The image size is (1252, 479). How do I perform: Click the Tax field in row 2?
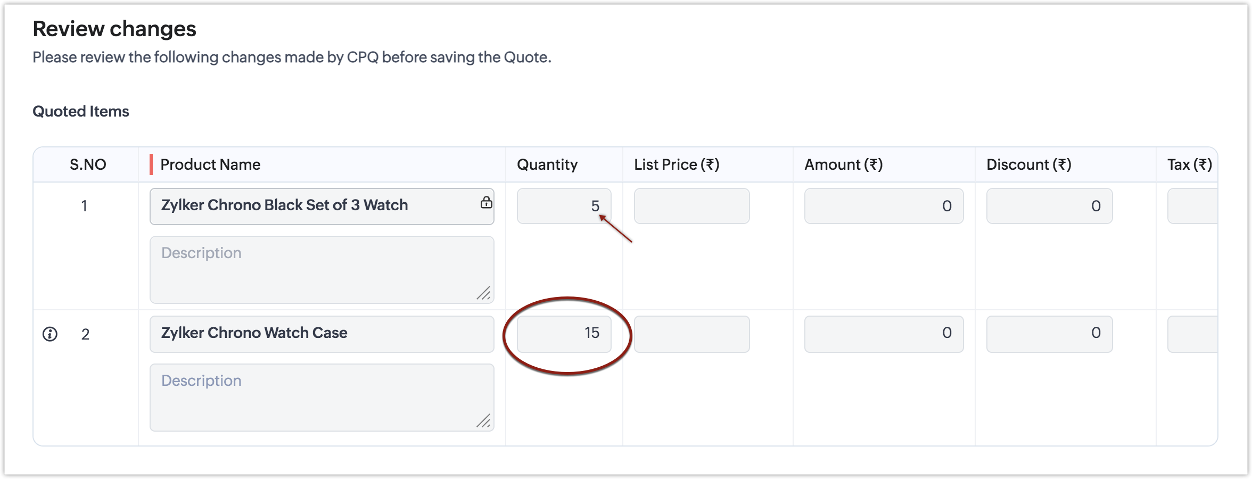tap(1192, 334)
